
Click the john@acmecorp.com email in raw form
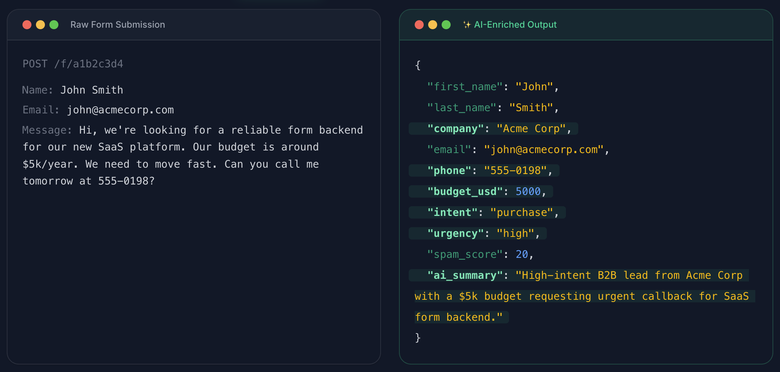tap(120, 110)
